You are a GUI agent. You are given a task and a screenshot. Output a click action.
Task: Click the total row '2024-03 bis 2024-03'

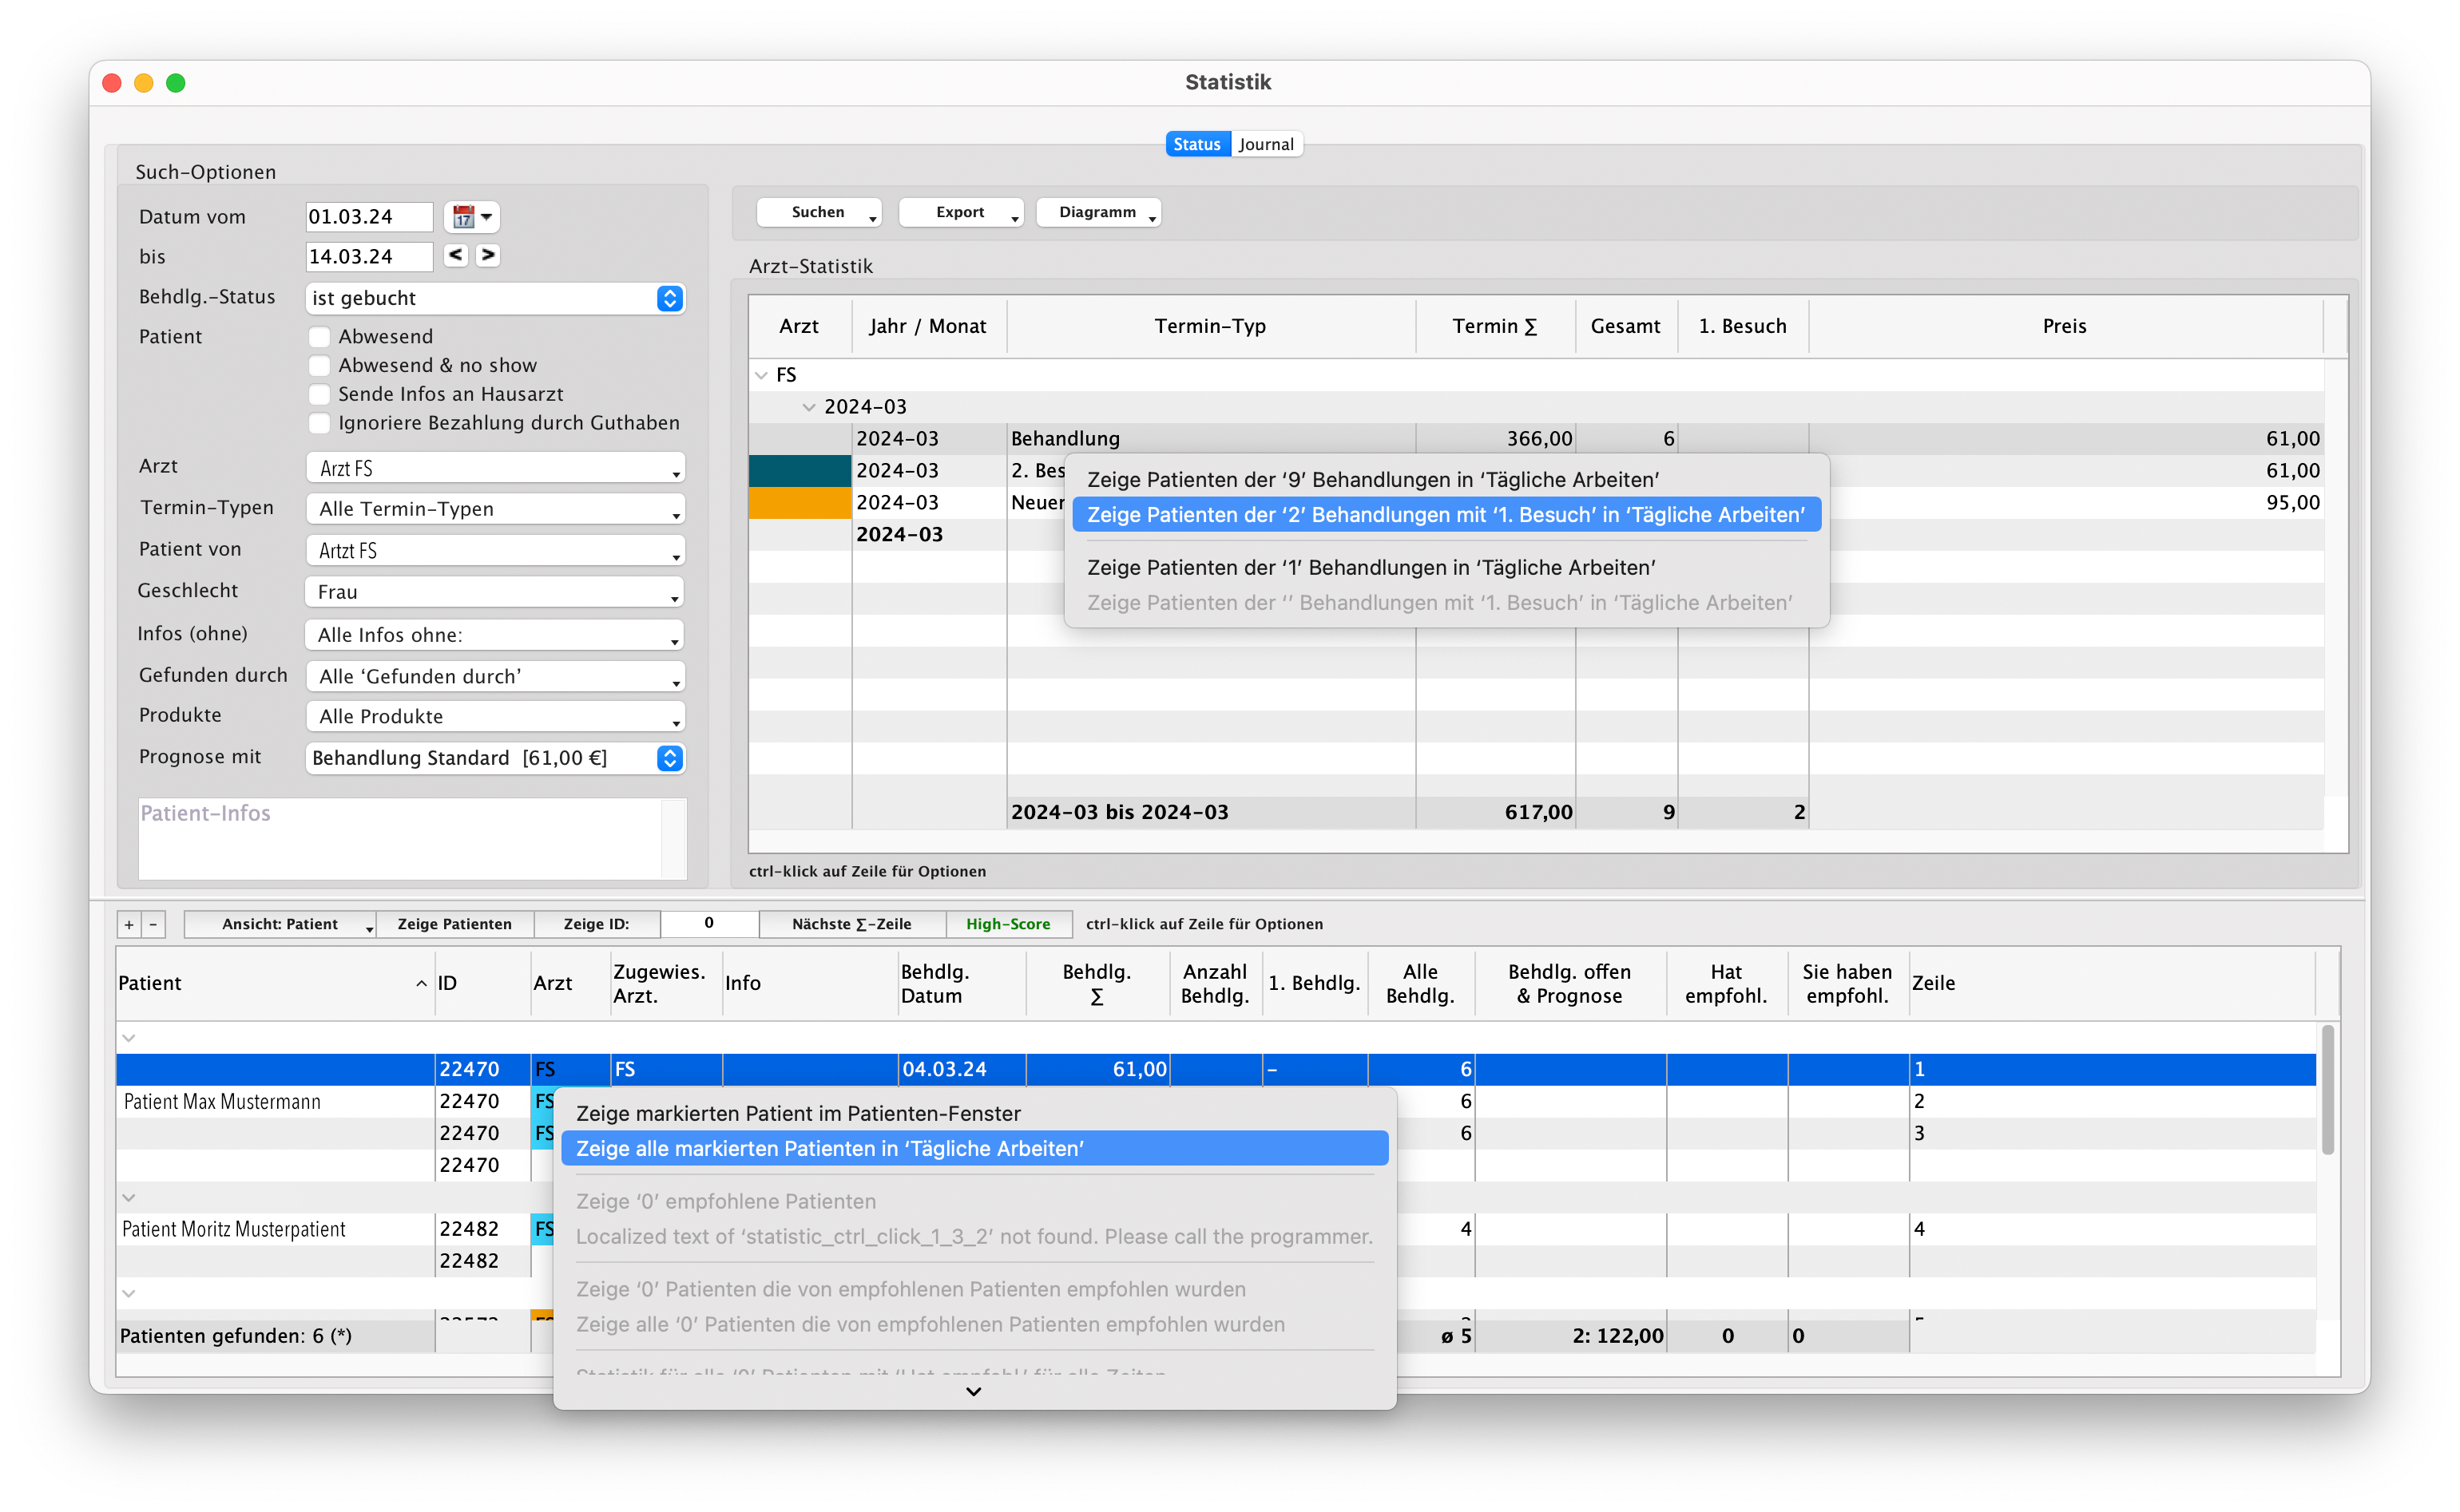[1536, 813]
